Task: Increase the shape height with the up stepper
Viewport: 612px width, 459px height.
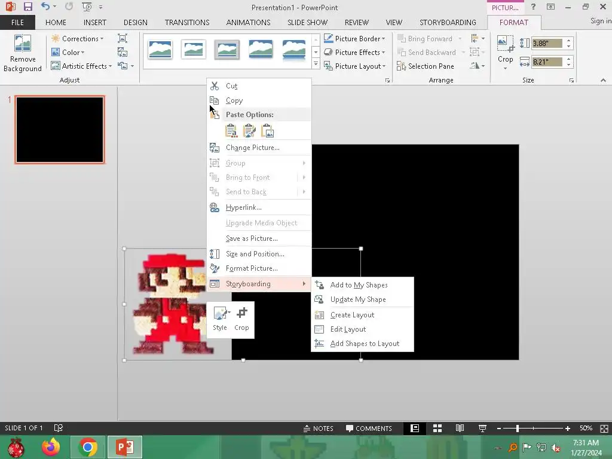Action: click(569, 41)
